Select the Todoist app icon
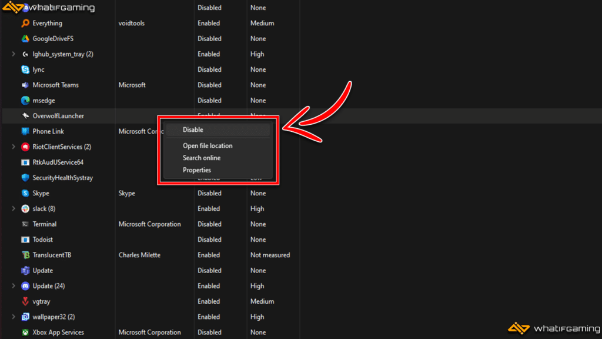Image resolution: width=602 pixels, height=339 pixels. pyautogui.click(x=25, y=240)
